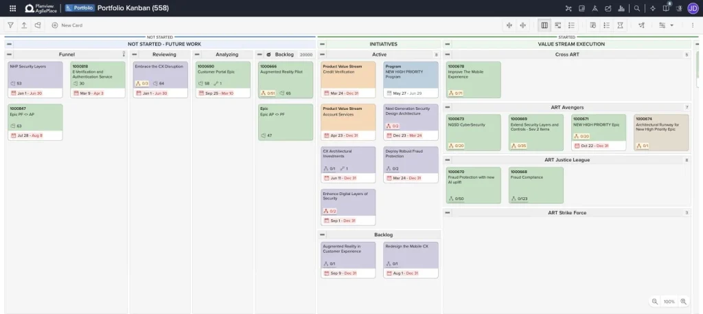This screenshot has height=314, width=703.
Task: Open the Credit Verification value stream card
Action: (x=348, y=80)
